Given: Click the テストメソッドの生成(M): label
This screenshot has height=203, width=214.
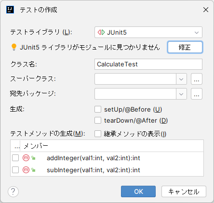Looking at the screenshot, I should tap(48, 134).
